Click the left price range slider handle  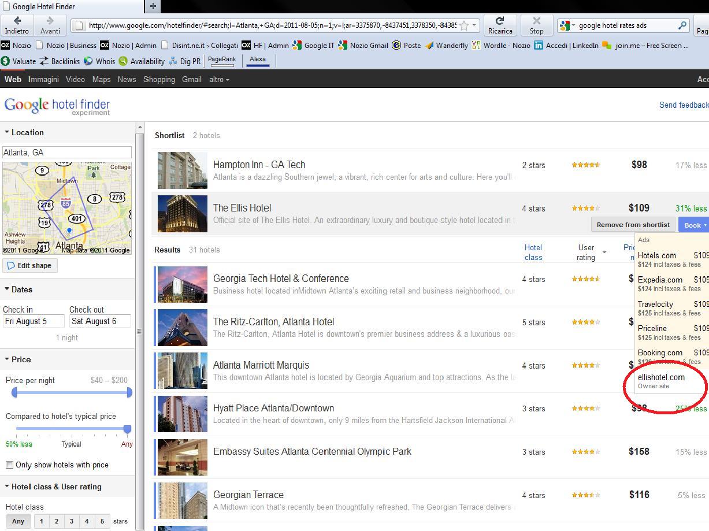[x=14, y=393]
